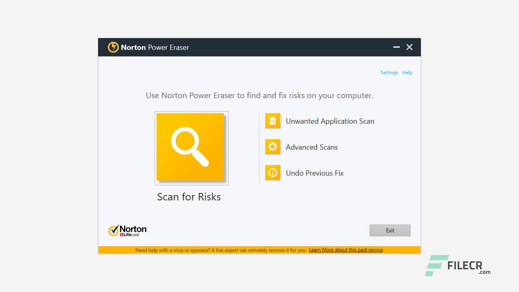Click the Exit button
519x292 pixels.
click(x=390, y=230)
